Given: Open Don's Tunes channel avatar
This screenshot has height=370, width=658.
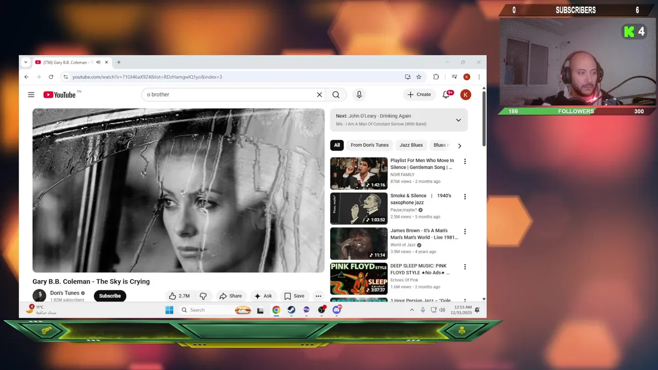Looking at the screenshot, I should tap(39, 295).
